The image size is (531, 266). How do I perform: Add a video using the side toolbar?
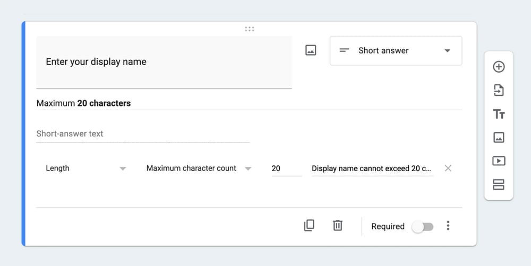(x=499, y=161)
